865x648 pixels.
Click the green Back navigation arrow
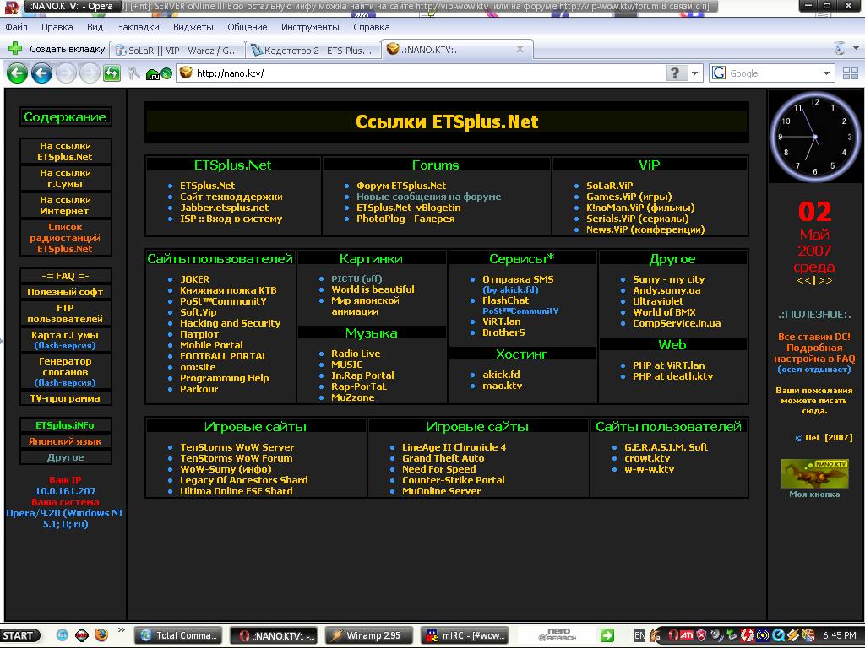tap(17, 73)
